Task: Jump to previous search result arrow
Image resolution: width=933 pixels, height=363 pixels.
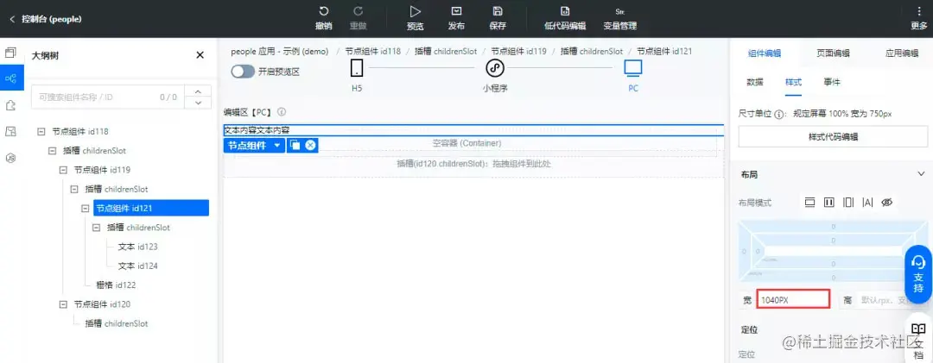Action: pos(198,91)
